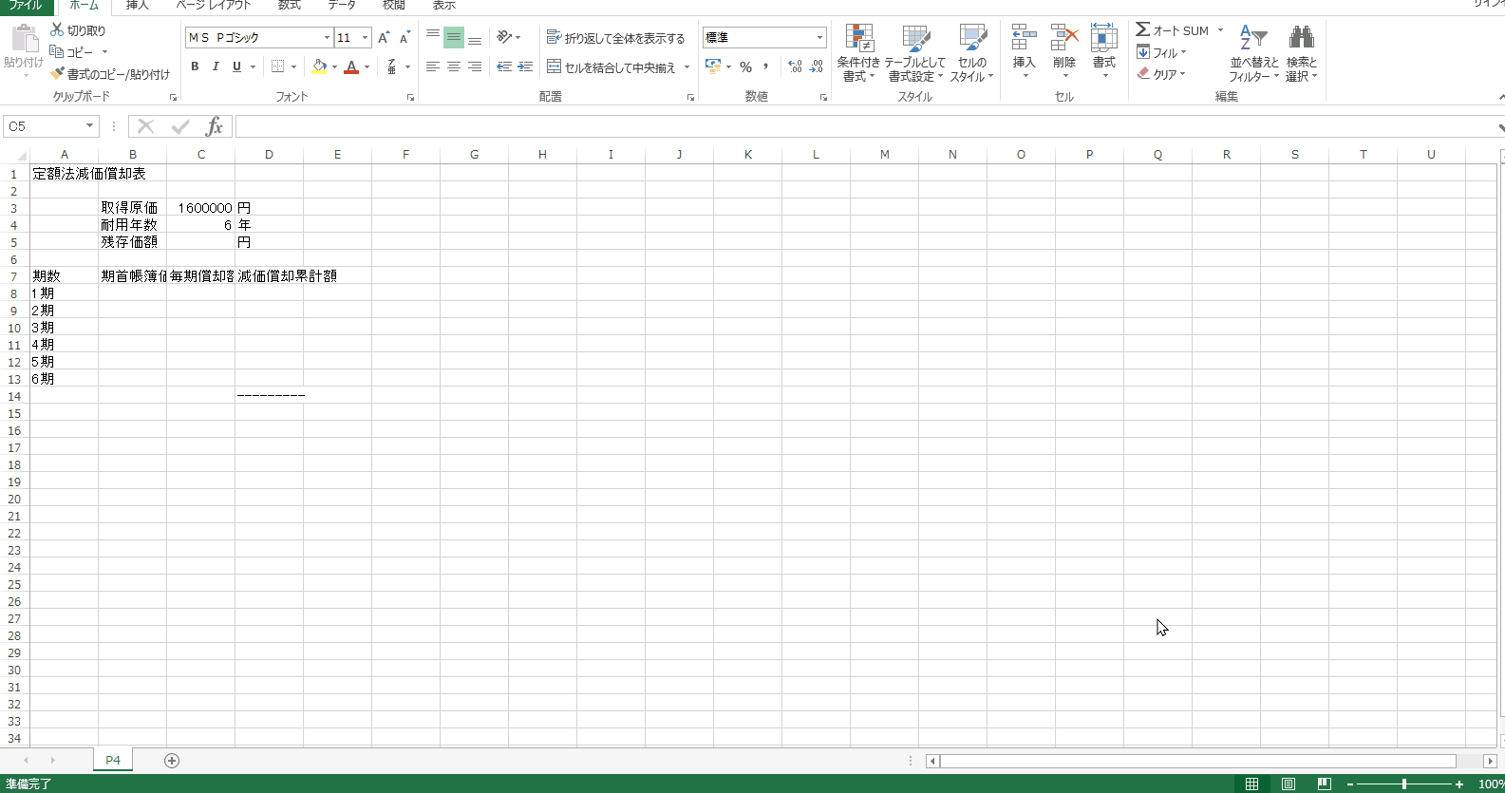
Task: Toggle wrap text to show all
Action: (615, 38)
